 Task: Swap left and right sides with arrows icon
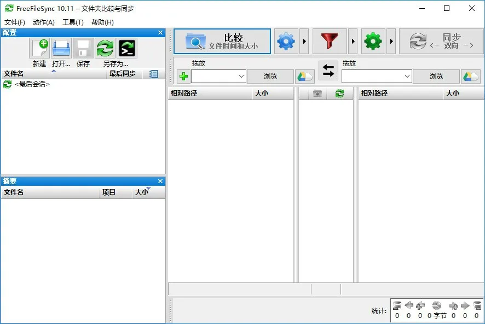[328, 71]
